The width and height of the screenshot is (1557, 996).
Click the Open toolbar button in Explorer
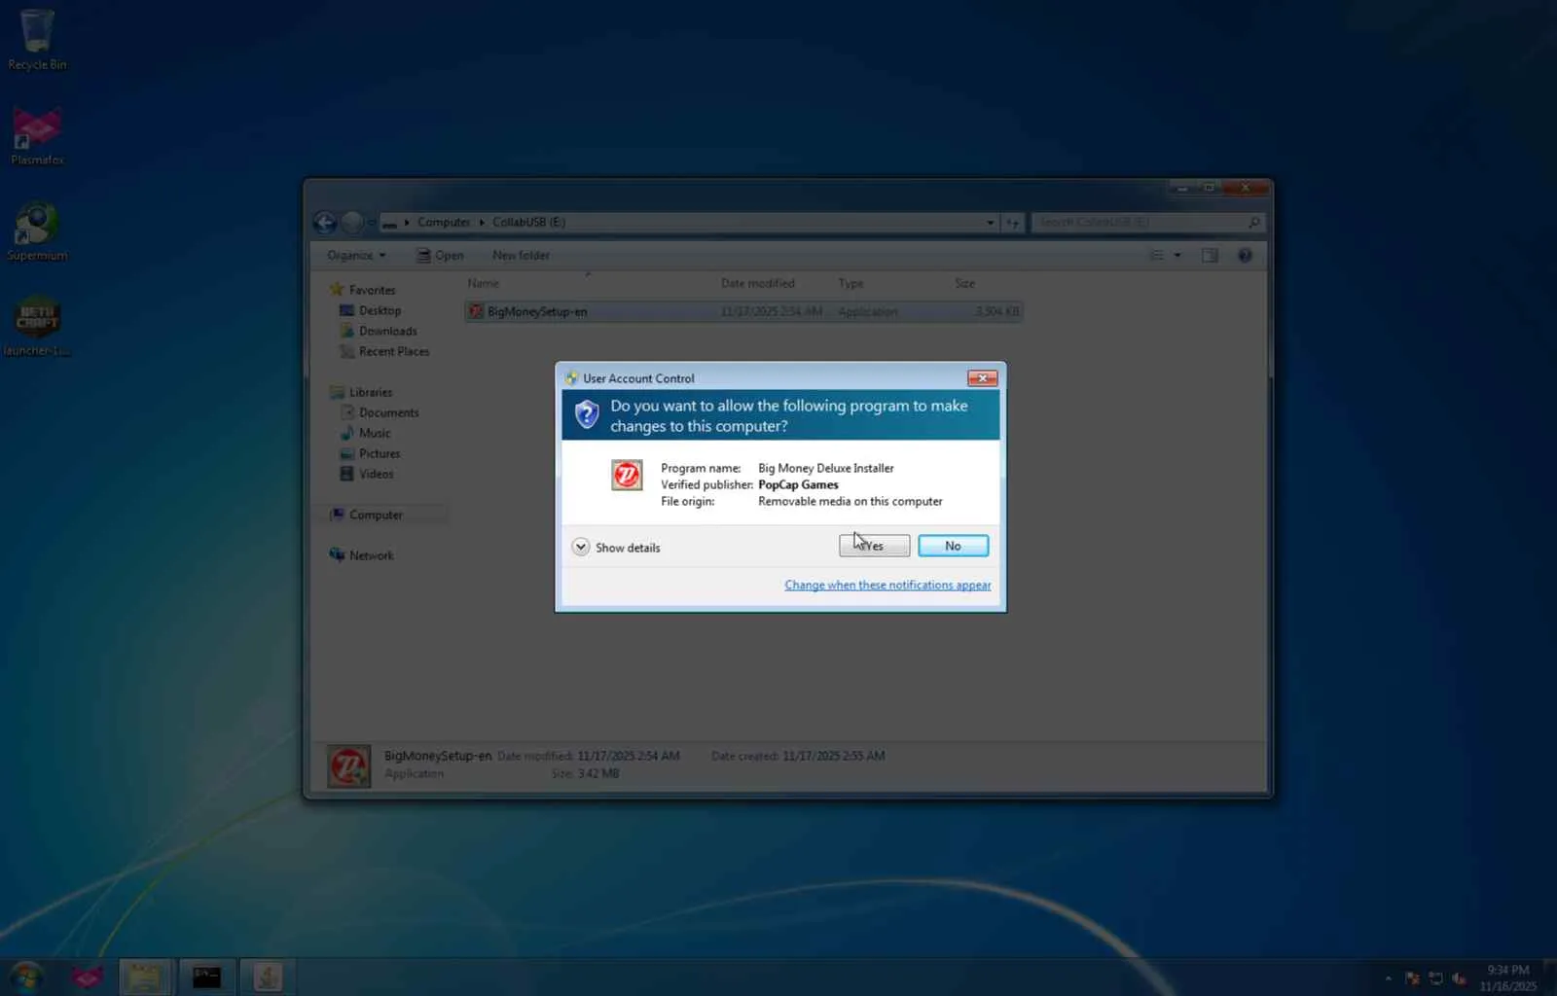coord(440,255)
